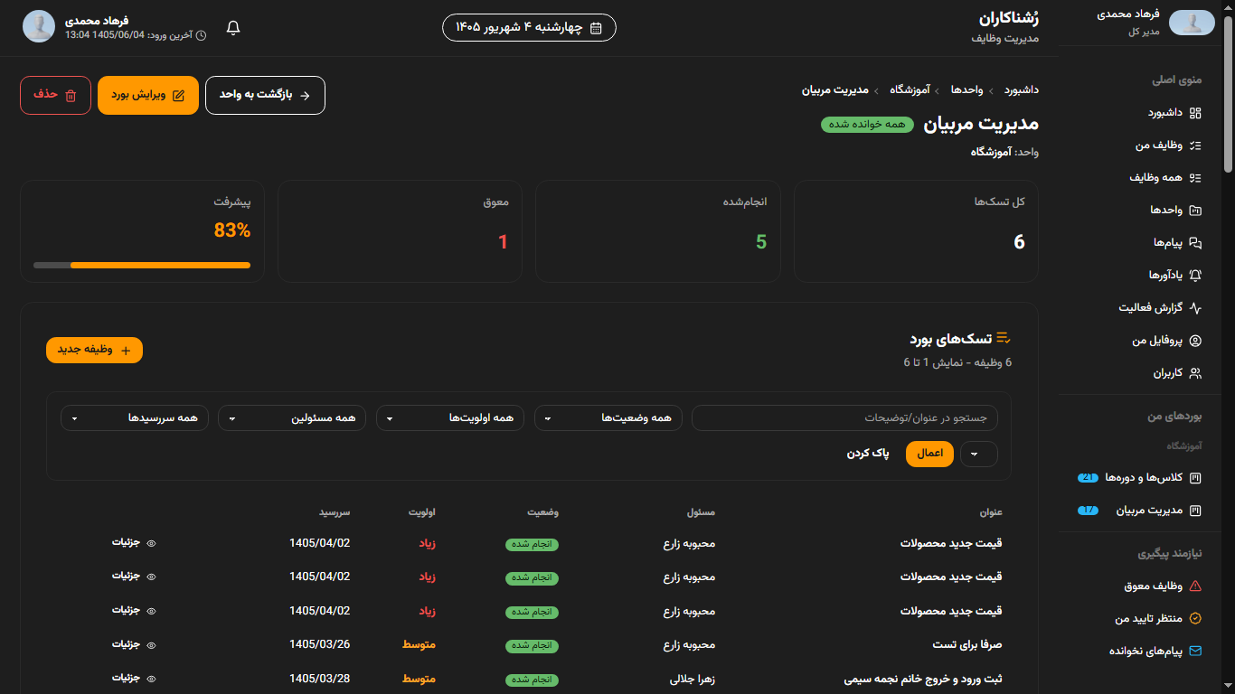Click the date pill چهارشنبه ۴ شهریور
This screenshot has height=694, width=1235.
click(x=529, y=28)
